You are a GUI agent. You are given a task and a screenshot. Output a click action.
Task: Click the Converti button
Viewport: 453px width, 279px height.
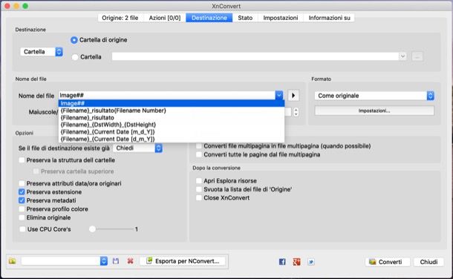tap(387, 262)
